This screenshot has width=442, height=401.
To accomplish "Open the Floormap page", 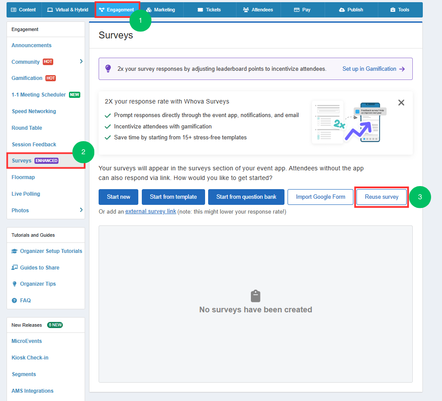I will [x=23, y=177].
